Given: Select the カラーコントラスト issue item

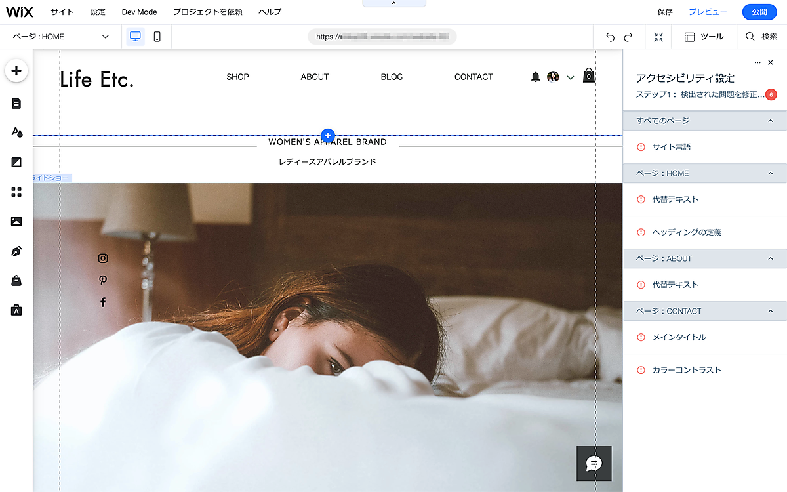Looking at the screenshot, I should (x=686, y=370).
